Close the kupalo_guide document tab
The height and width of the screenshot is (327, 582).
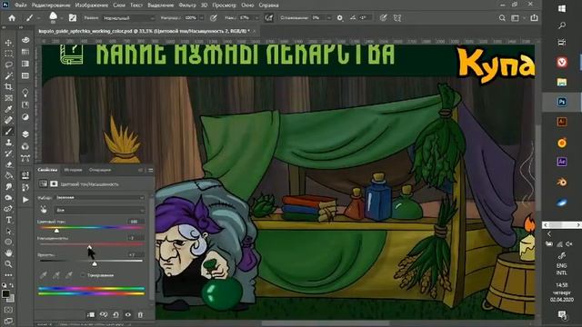point(255,31)
